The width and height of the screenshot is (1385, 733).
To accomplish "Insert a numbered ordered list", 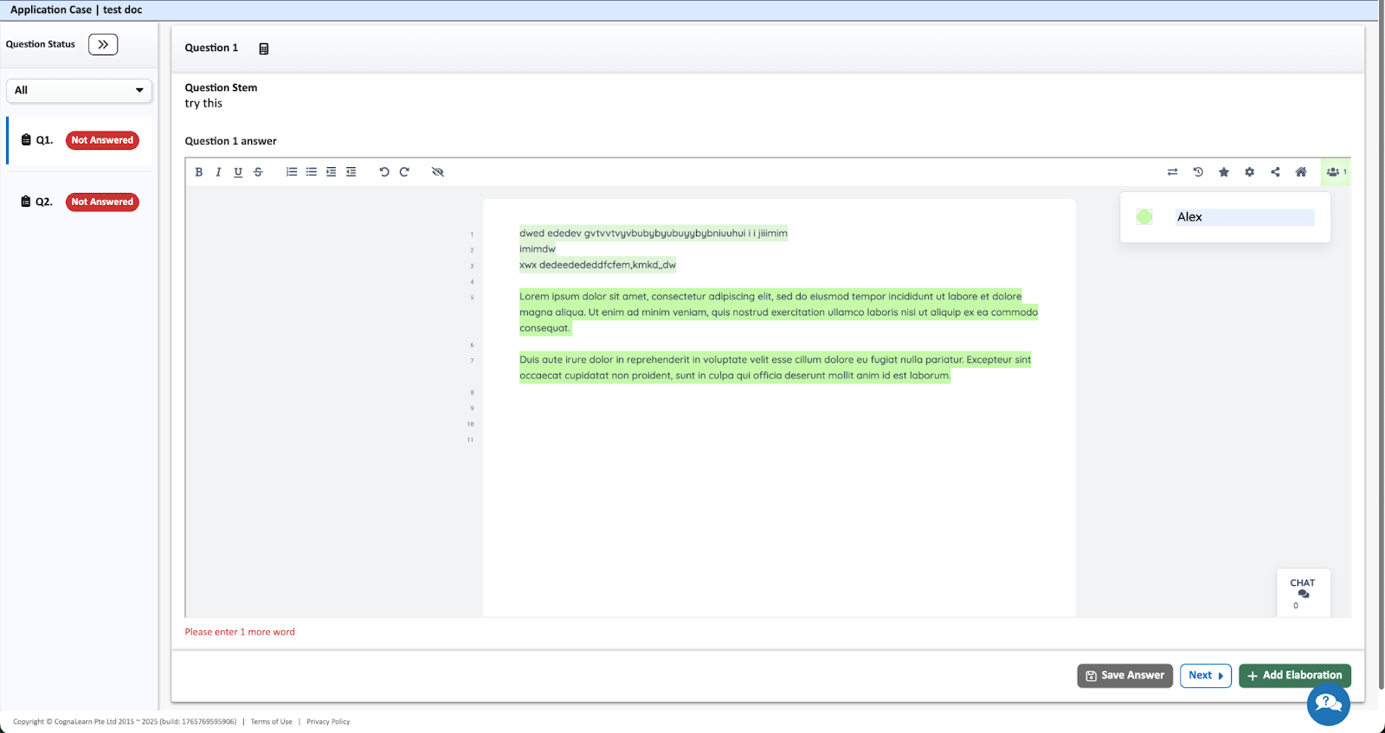I will [292, 172].
